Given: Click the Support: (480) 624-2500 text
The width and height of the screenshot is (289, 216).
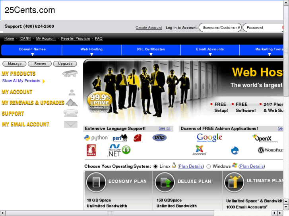Looking at the screenshot, I should click(x=29, y=26).
